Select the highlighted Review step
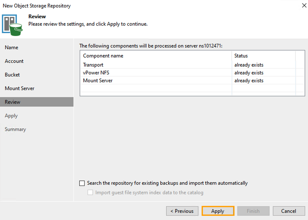This screenshot has height=220, width=308. pos(12,102)
